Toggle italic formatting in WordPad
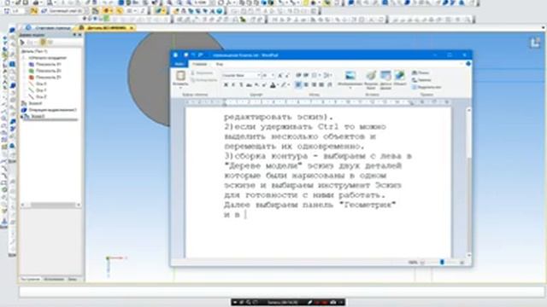 (x=233, y=84)
